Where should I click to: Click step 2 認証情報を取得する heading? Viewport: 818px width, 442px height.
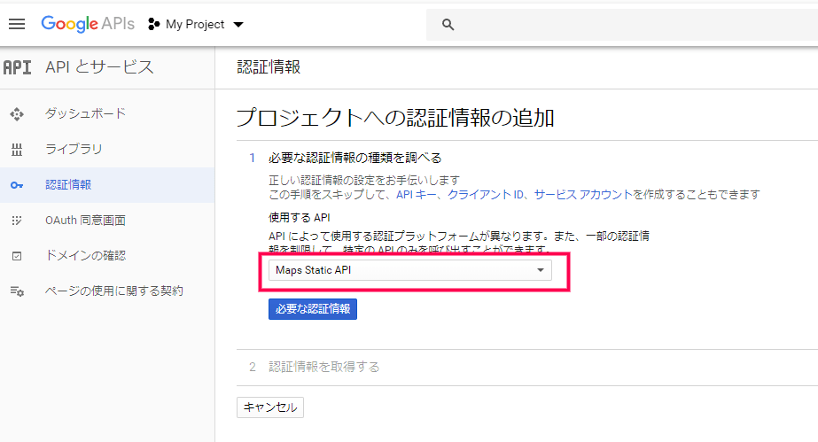point(324,367)
